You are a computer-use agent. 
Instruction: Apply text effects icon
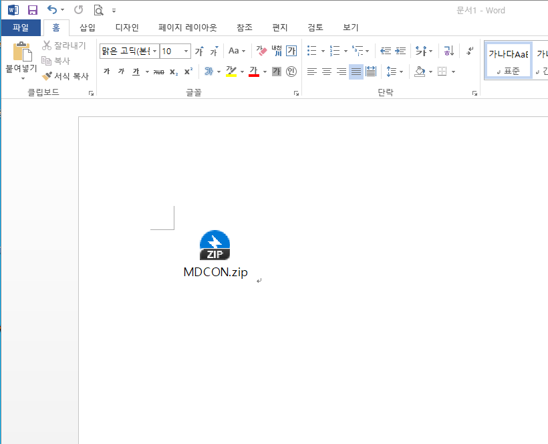[x=209, y=72]
